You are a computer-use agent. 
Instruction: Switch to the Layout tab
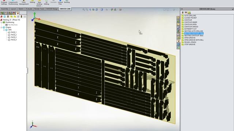point(13,9)
